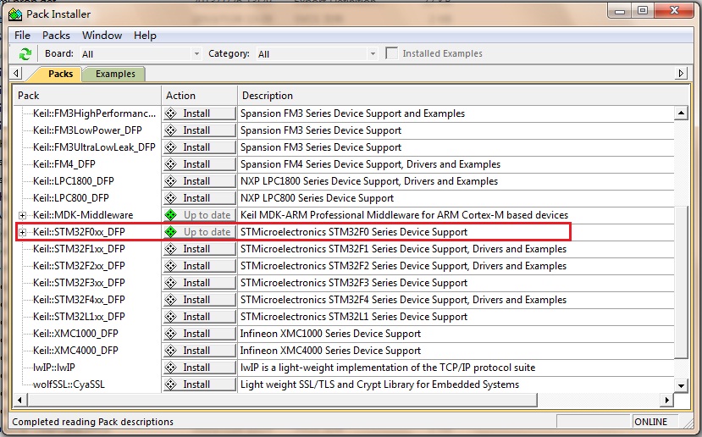Install the Keil::FM3HighPerformance pack

199,113
